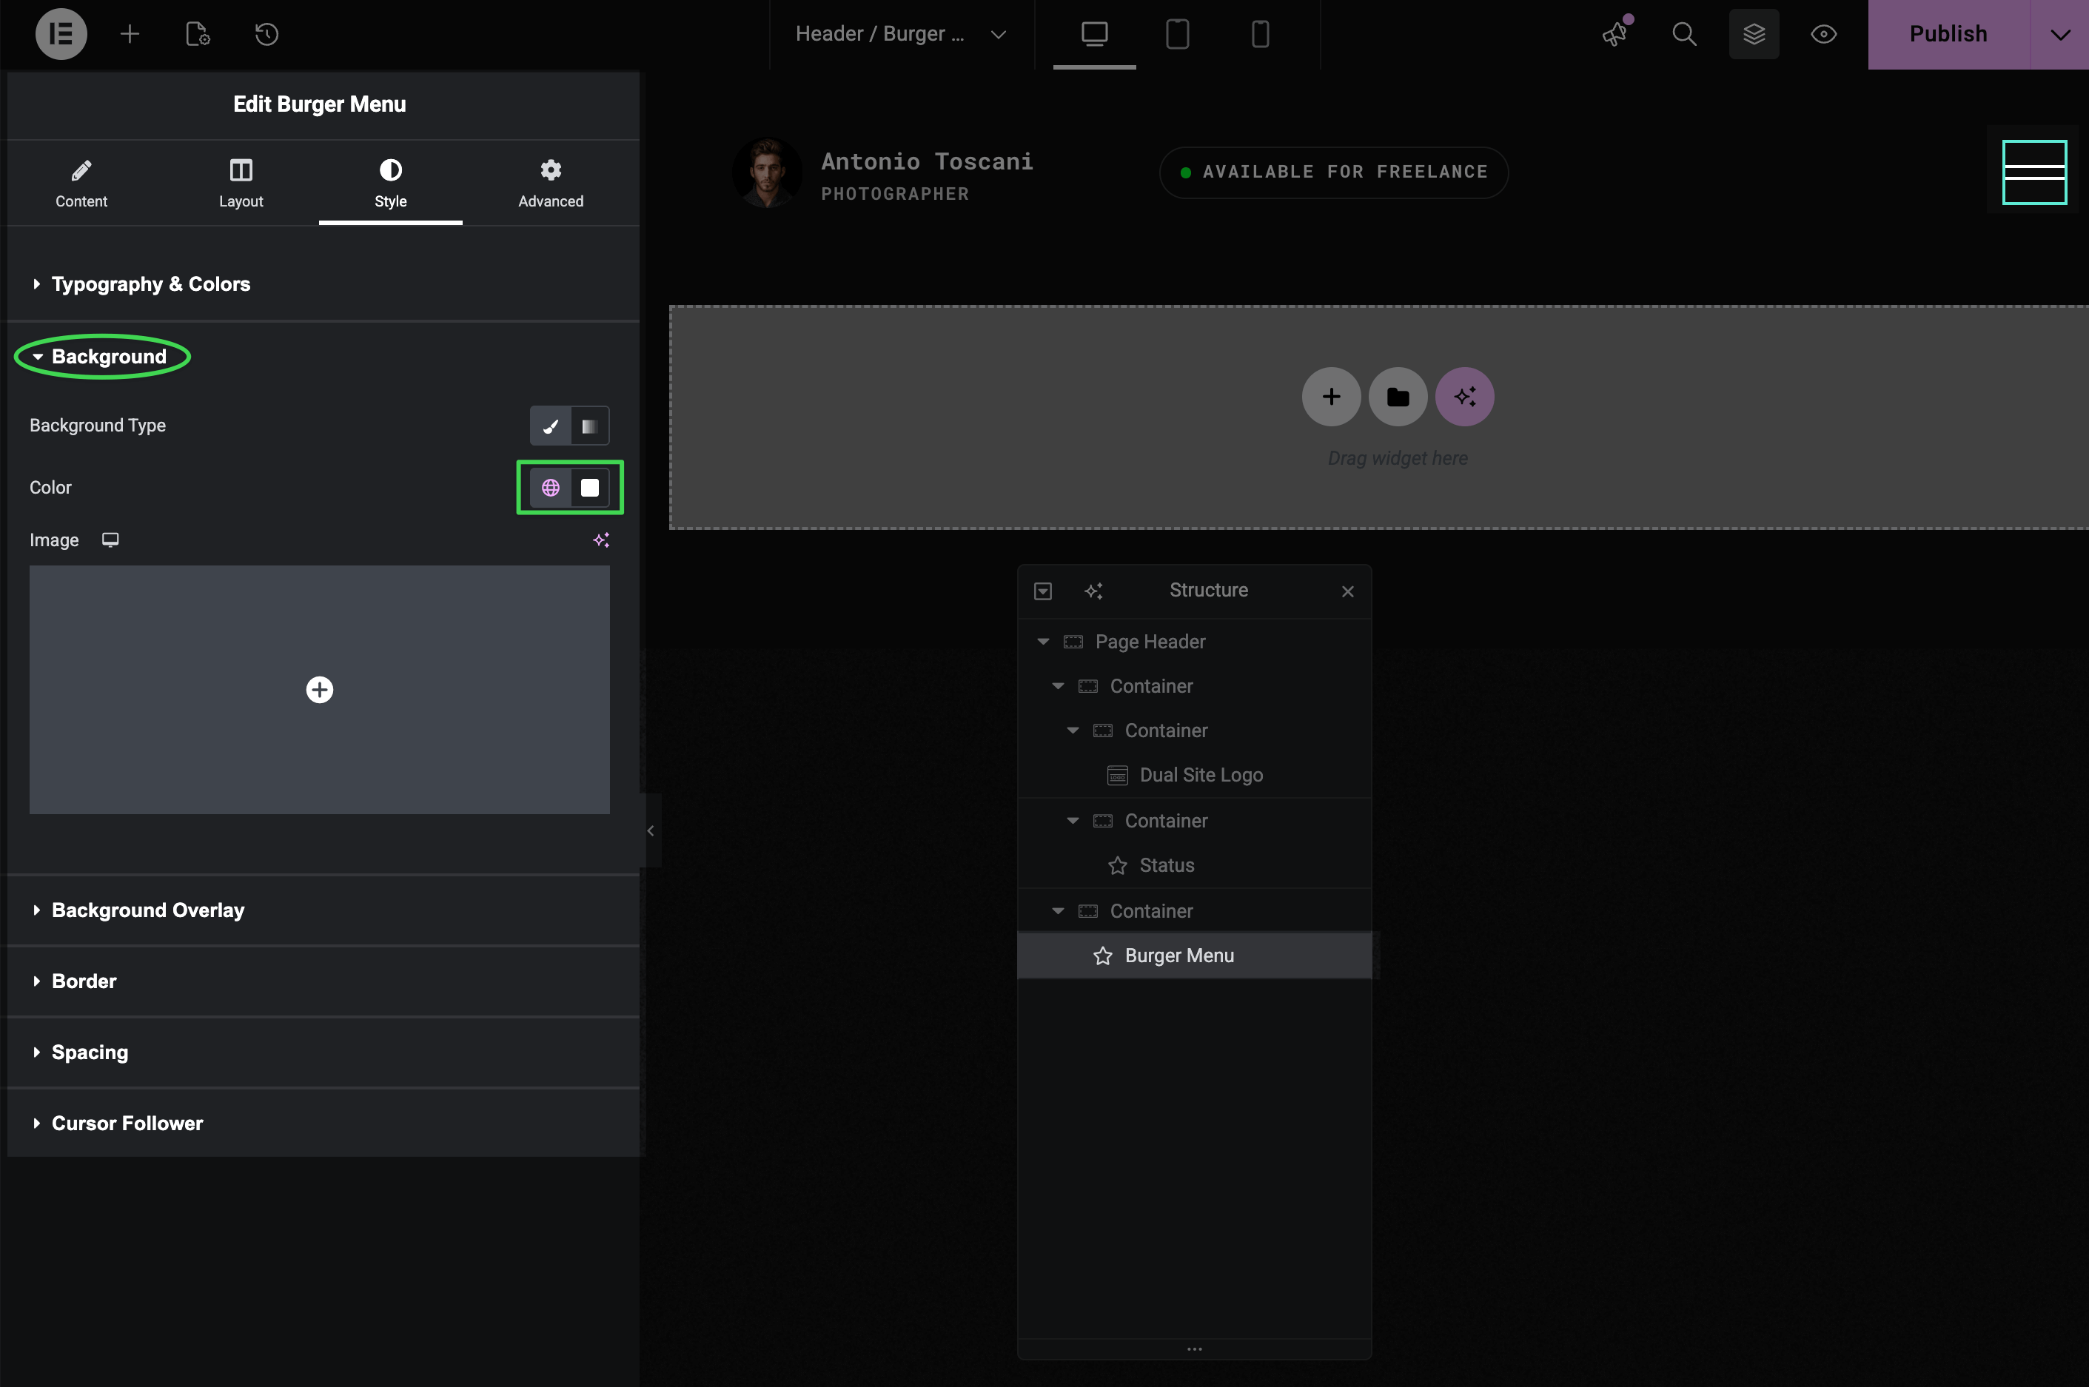This screenshot has height=1387, width=2089.
Task: Select Dual Site Logo in Structure
Action: [x=1200, y=775]
